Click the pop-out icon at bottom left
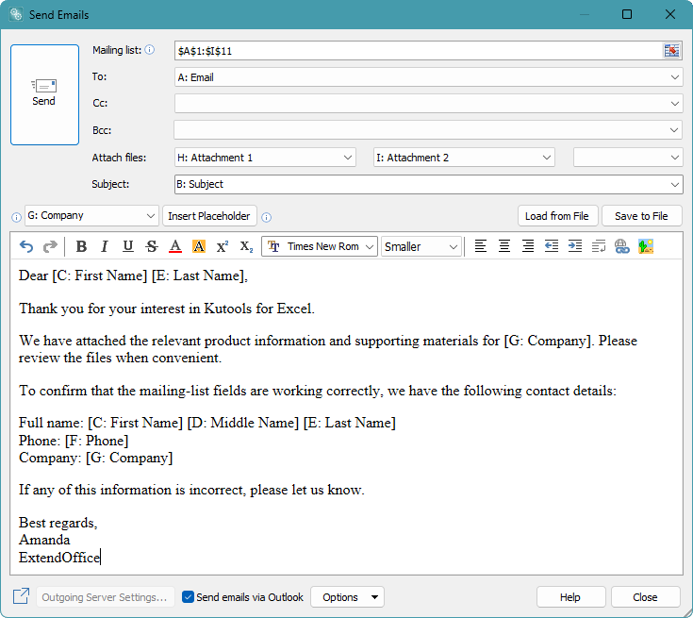The width and height of the screenshot is (693, 618). 21,596
